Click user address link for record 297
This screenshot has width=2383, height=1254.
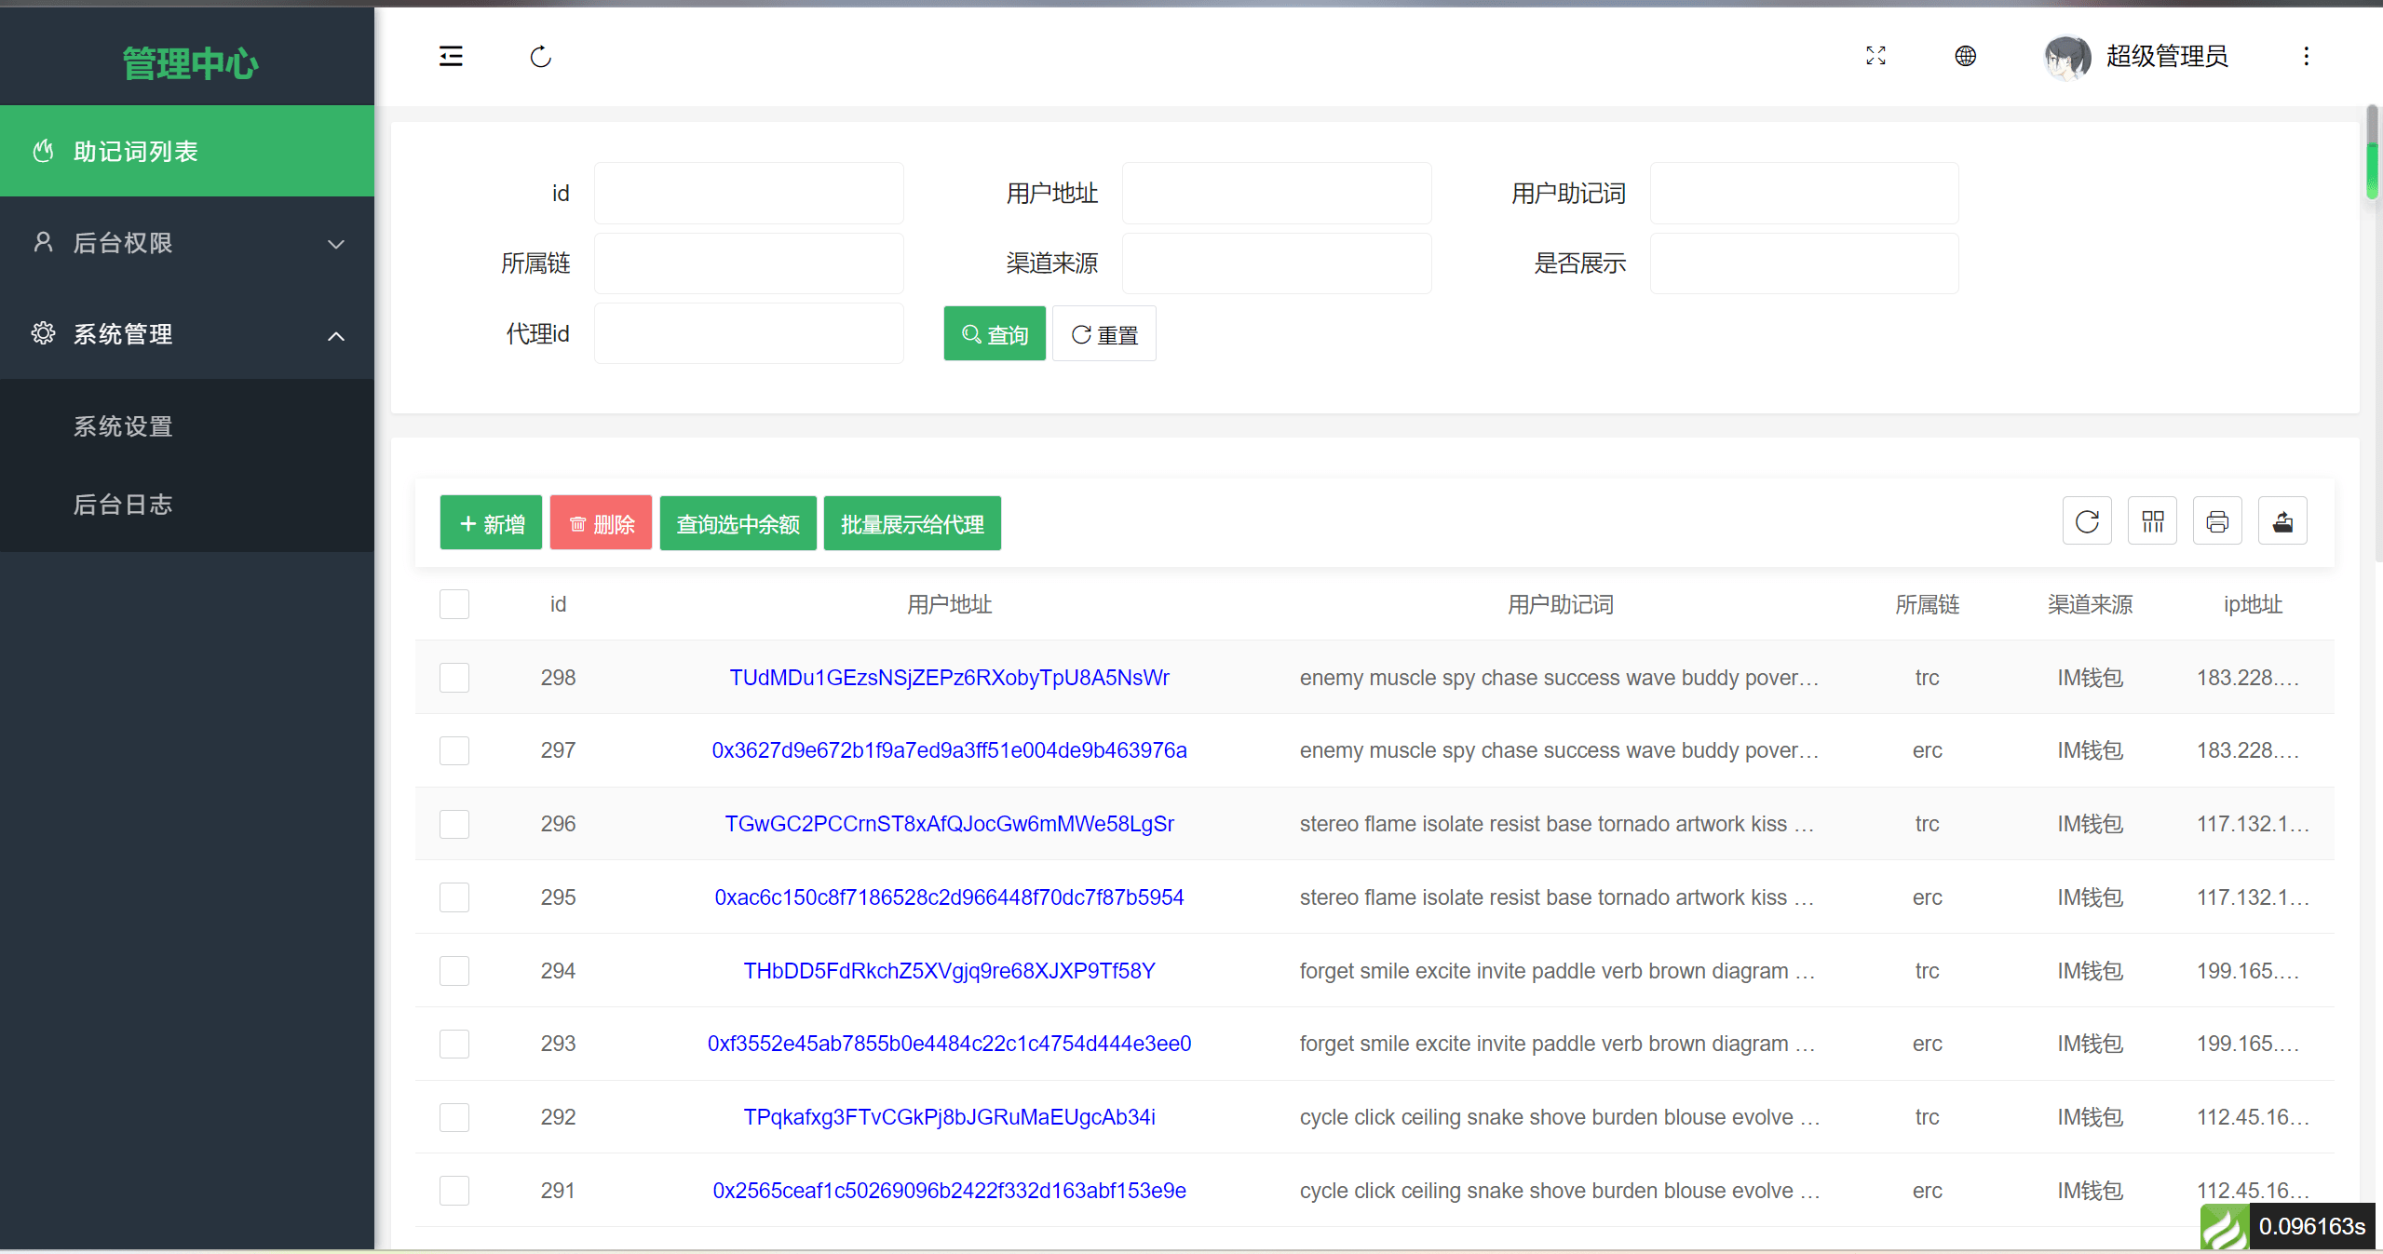click(947, 748)
